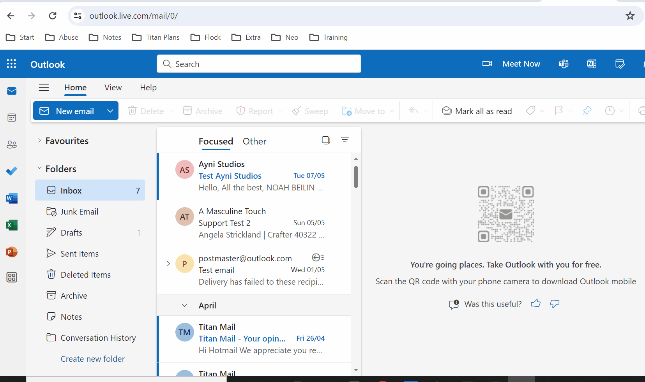Viewport: 645px width, 382px height.
Task: Collapse the April message group
Action: (185, 305)
